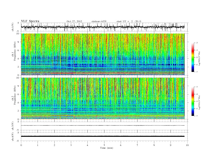Click the "1" minute tick label

(38, 145)
